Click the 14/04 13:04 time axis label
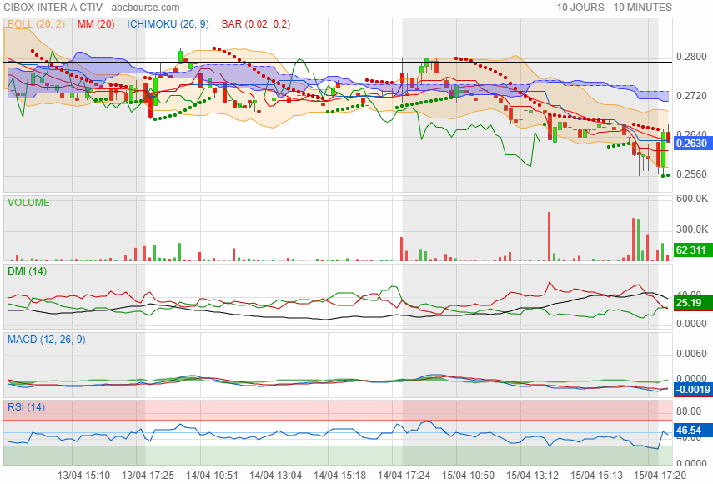 [x=275, y=476]
